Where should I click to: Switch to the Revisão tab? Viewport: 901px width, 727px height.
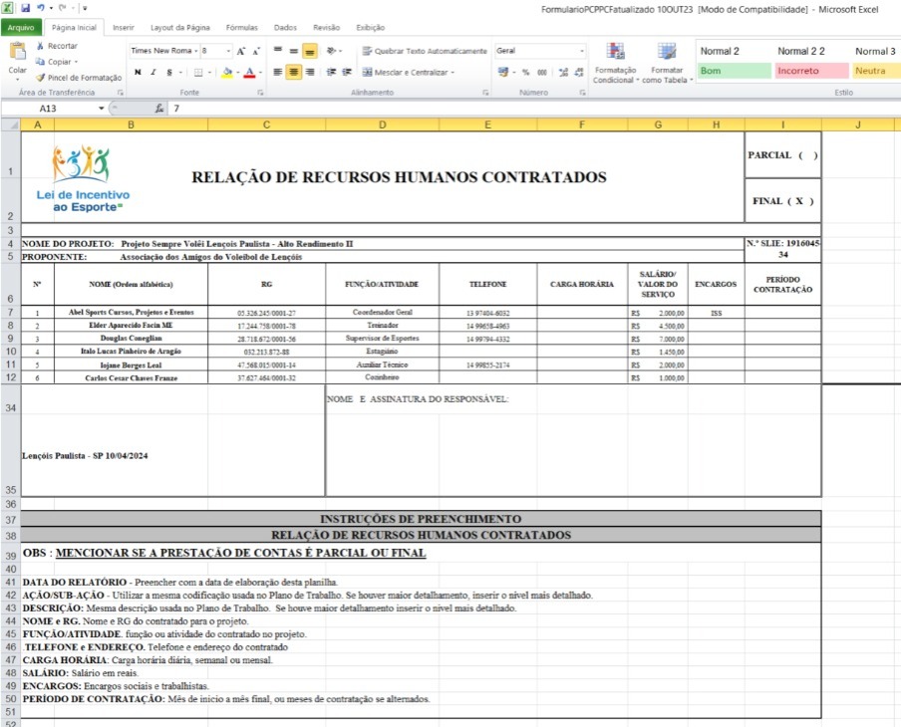tap(326, 27)
